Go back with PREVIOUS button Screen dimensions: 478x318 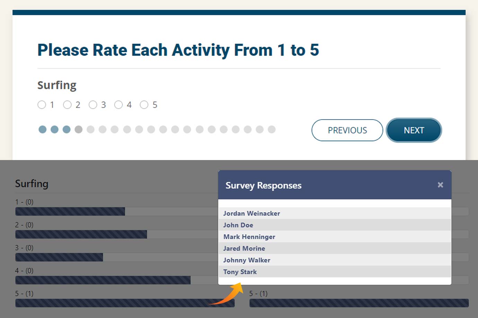coord(347,130)
